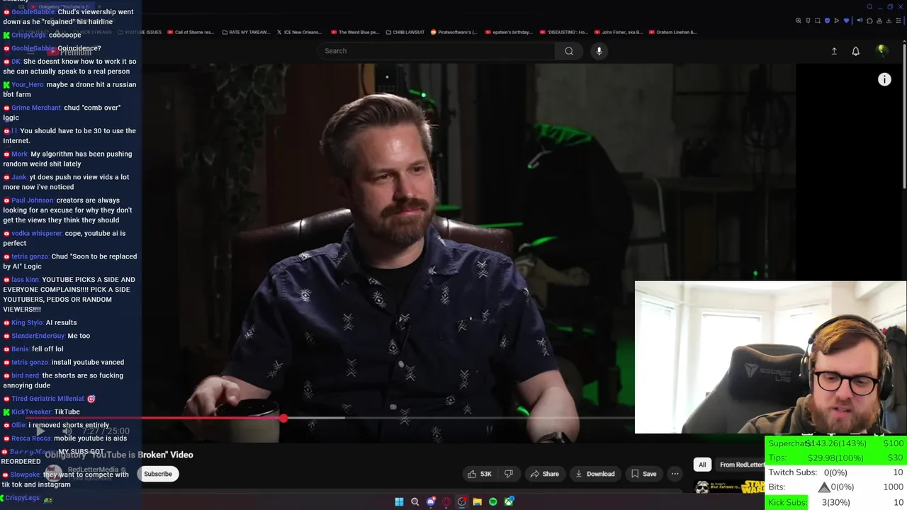
Task: Select the All filter chip
Action: click(702, 465)
